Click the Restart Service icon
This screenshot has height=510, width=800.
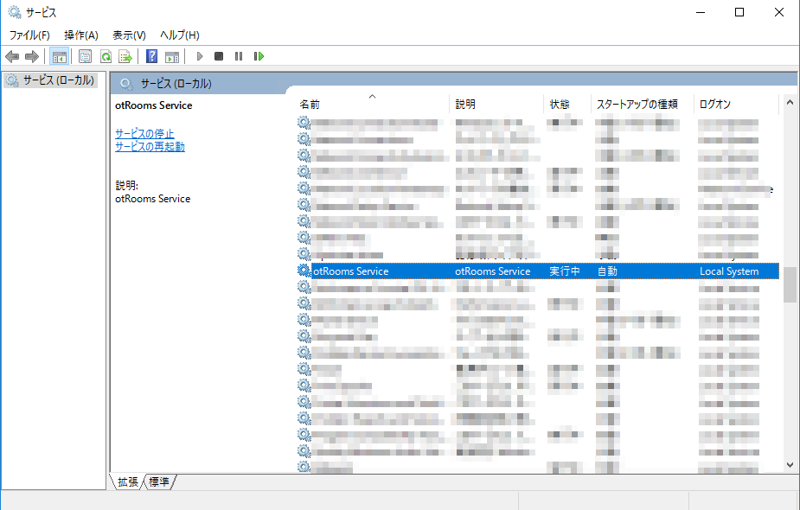(x=259, y=56)
